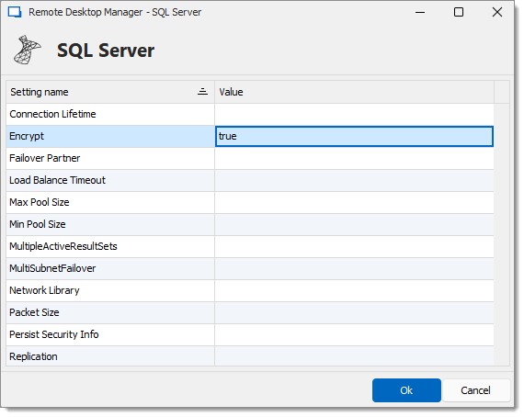Click the Min Pool Size value cell

tap(354, 224)
